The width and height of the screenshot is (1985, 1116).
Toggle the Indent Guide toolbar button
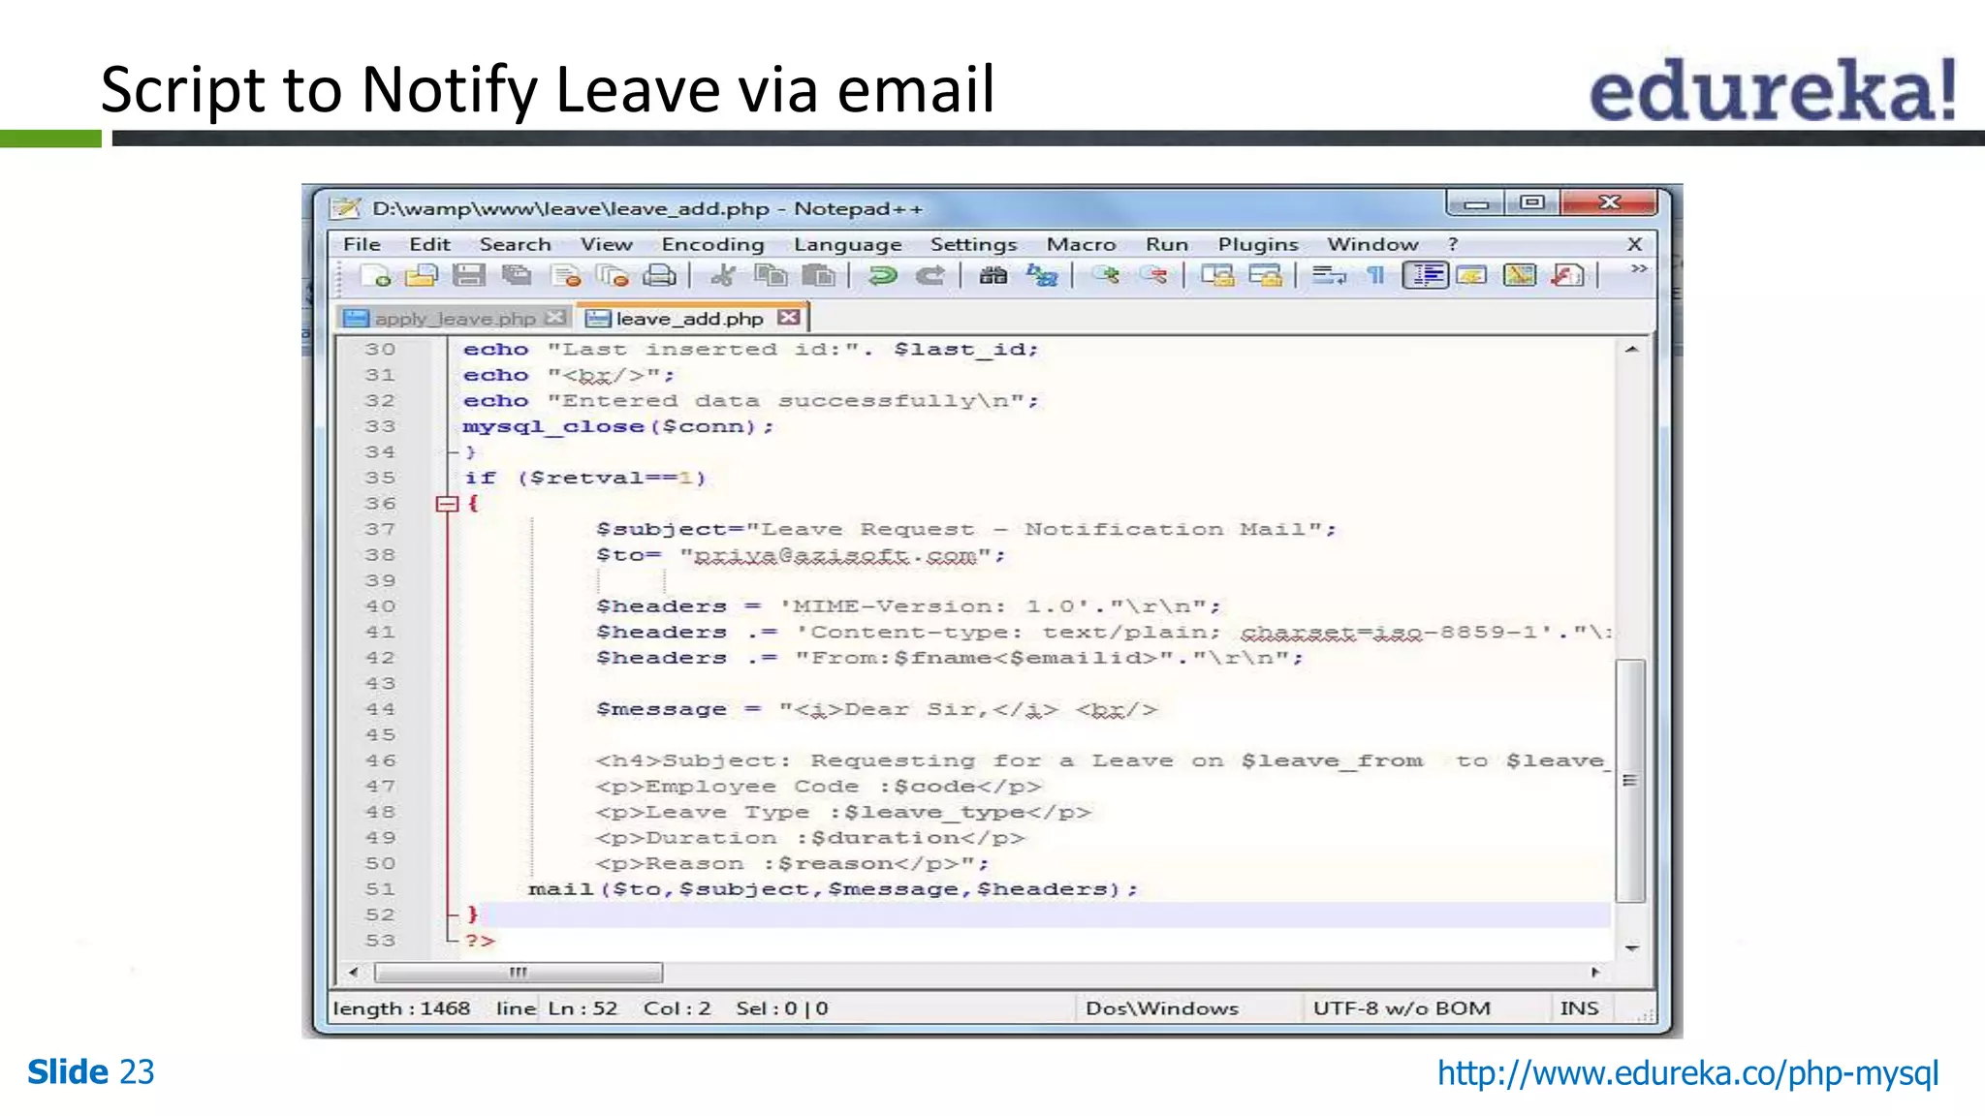pyautogui.click(x=1426, y=276)
